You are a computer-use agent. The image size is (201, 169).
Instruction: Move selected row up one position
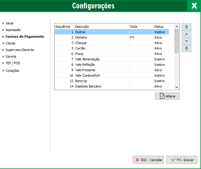186,34
